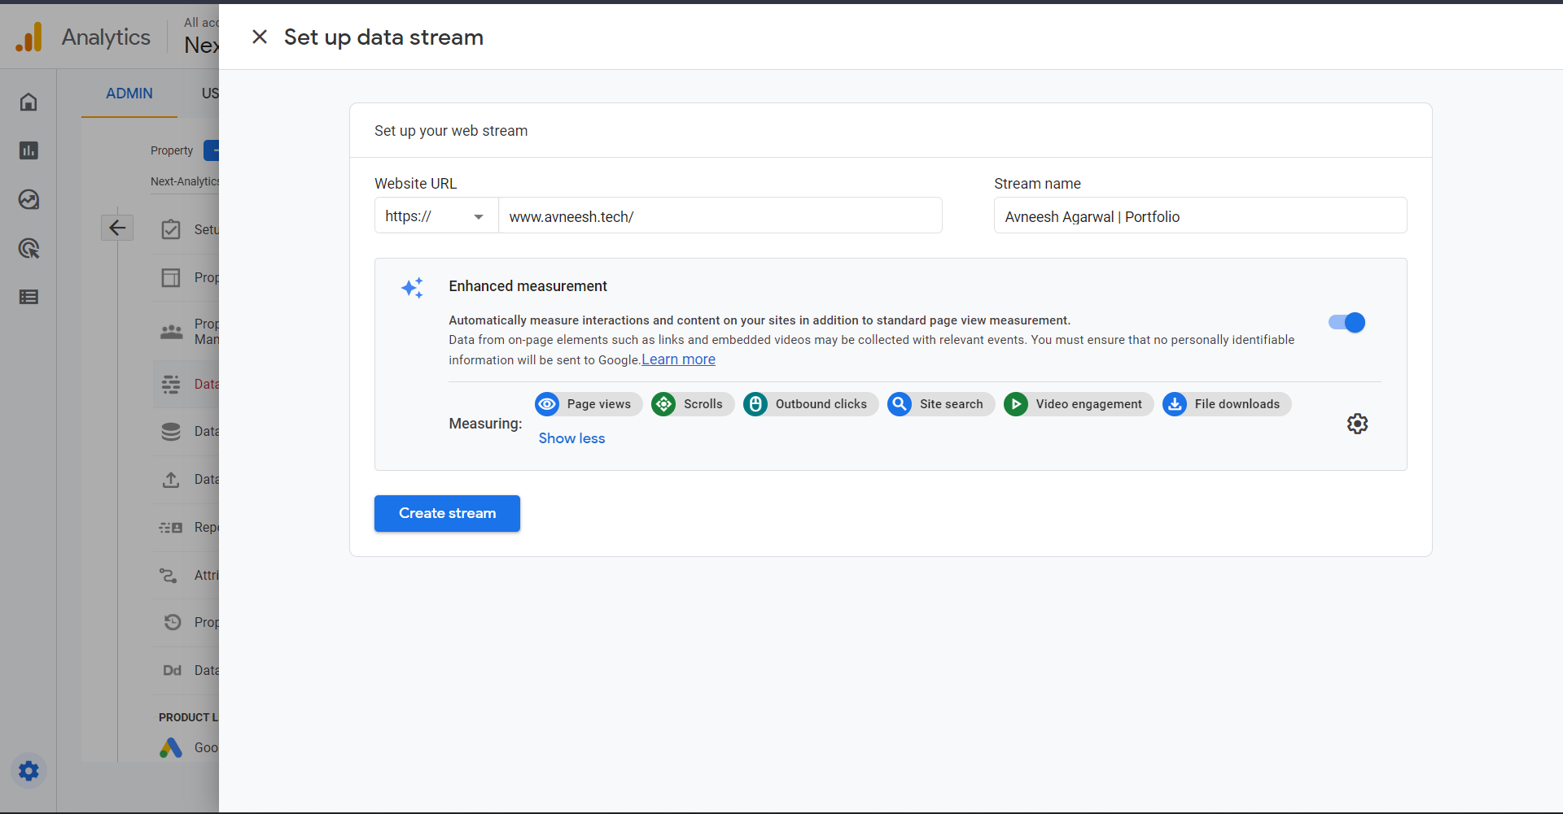Screen dimensions: 1563x814
Task: Click the Website URL input field
Action: tap(720, 216)
